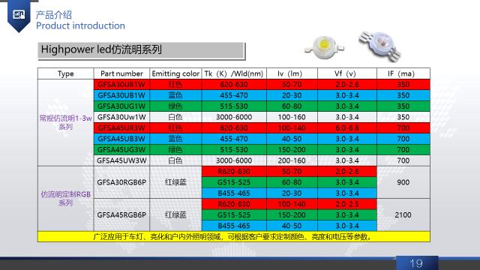480x270 pixels.
Task: Click the 2100 IF value cell
Action: point(403,215)
